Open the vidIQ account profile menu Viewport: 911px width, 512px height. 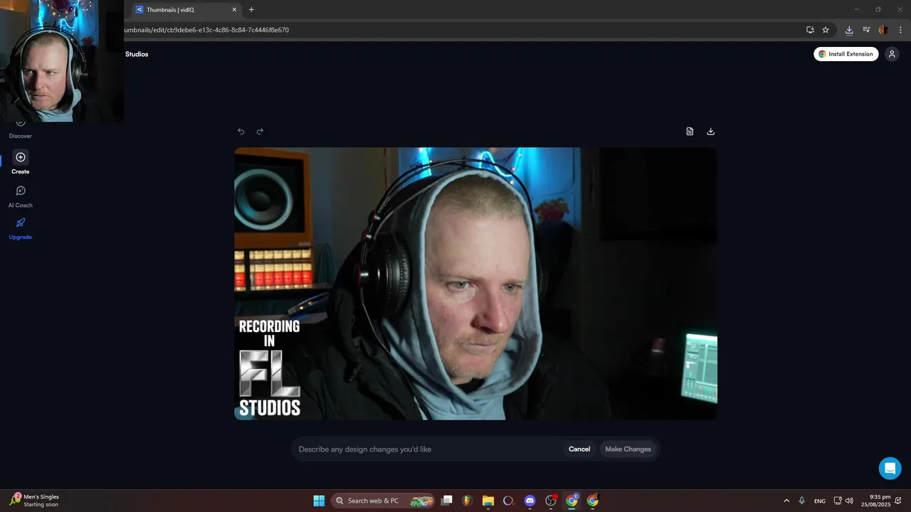892,54
